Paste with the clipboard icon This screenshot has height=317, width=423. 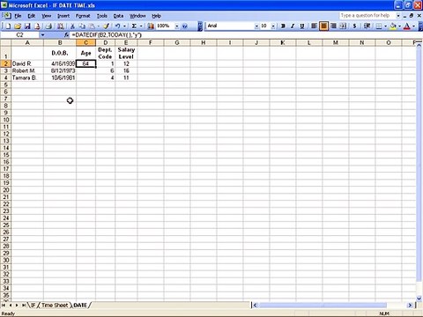pos(92,26)
